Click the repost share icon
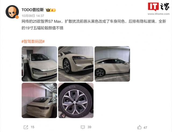Image resolution: width=172 pixels, height=132 pixels. pos(26,127)
